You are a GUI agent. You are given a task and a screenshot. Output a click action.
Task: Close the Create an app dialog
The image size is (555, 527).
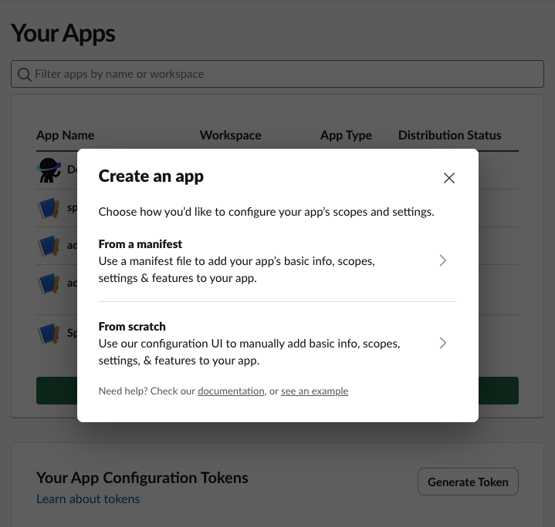449,178
